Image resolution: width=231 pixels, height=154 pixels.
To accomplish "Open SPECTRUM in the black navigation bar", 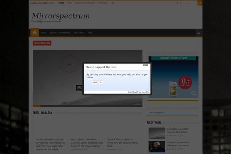I will coord(79,33).
